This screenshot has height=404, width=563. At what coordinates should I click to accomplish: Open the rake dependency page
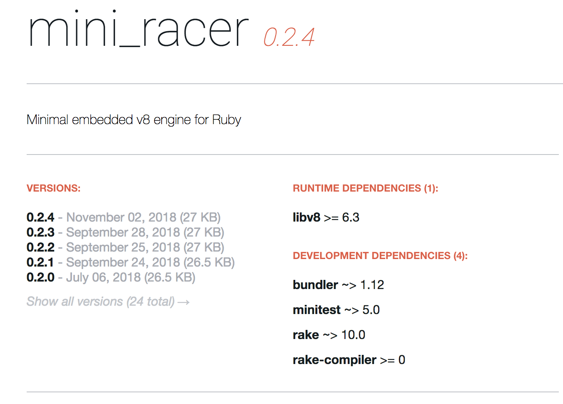(x=306, y=334)
